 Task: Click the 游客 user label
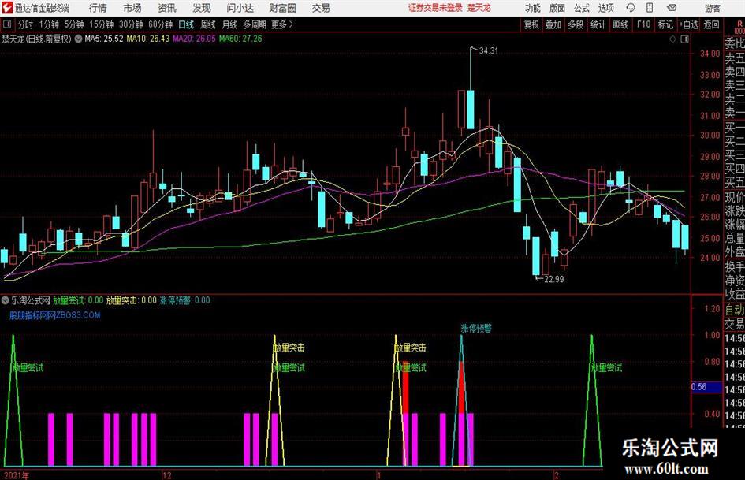(713, 8)
